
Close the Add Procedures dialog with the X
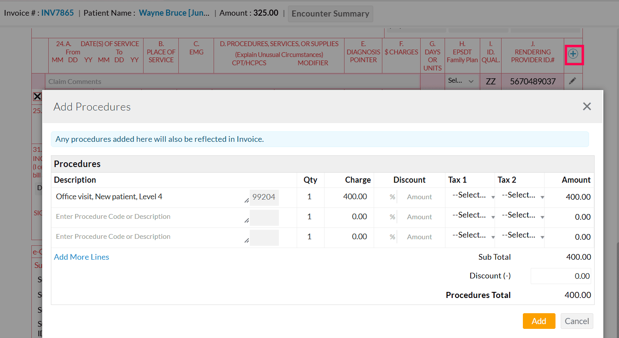(587, 106)
